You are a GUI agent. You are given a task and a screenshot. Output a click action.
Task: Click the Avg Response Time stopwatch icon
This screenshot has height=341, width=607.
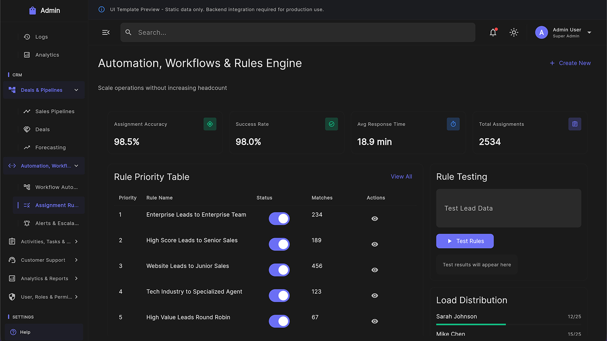coord(453,124)
